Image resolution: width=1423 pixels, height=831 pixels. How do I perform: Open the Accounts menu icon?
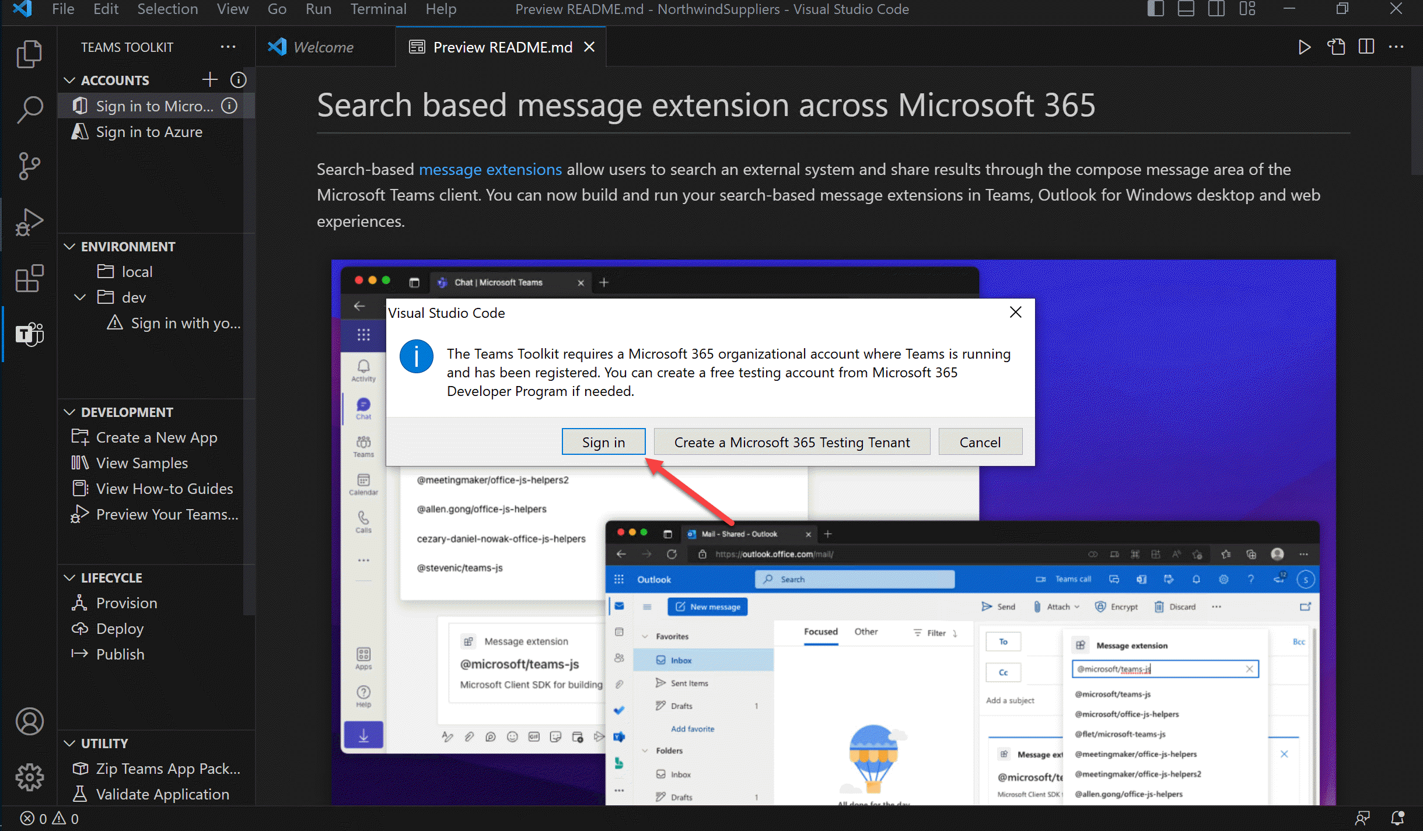pyautogui.click(x=29, y=721)
